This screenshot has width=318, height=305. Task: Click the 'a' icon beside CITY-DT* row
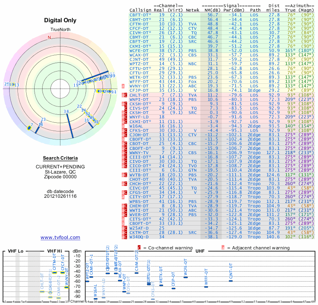pyautogui.click(x=123, y=197)
